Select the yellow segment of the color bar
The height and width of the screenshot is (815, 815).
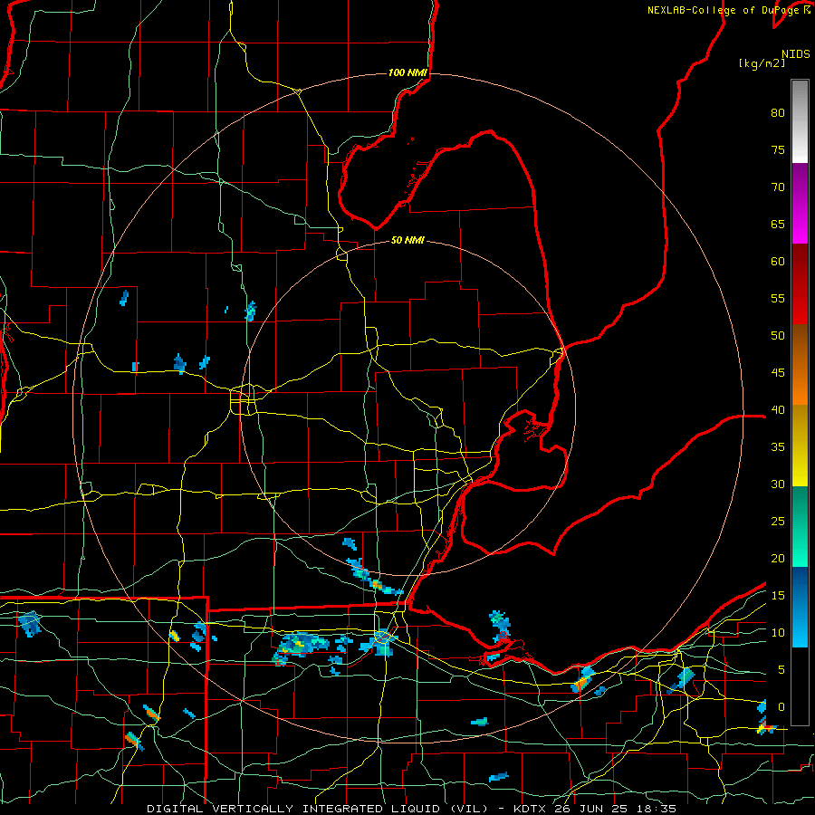800,446
